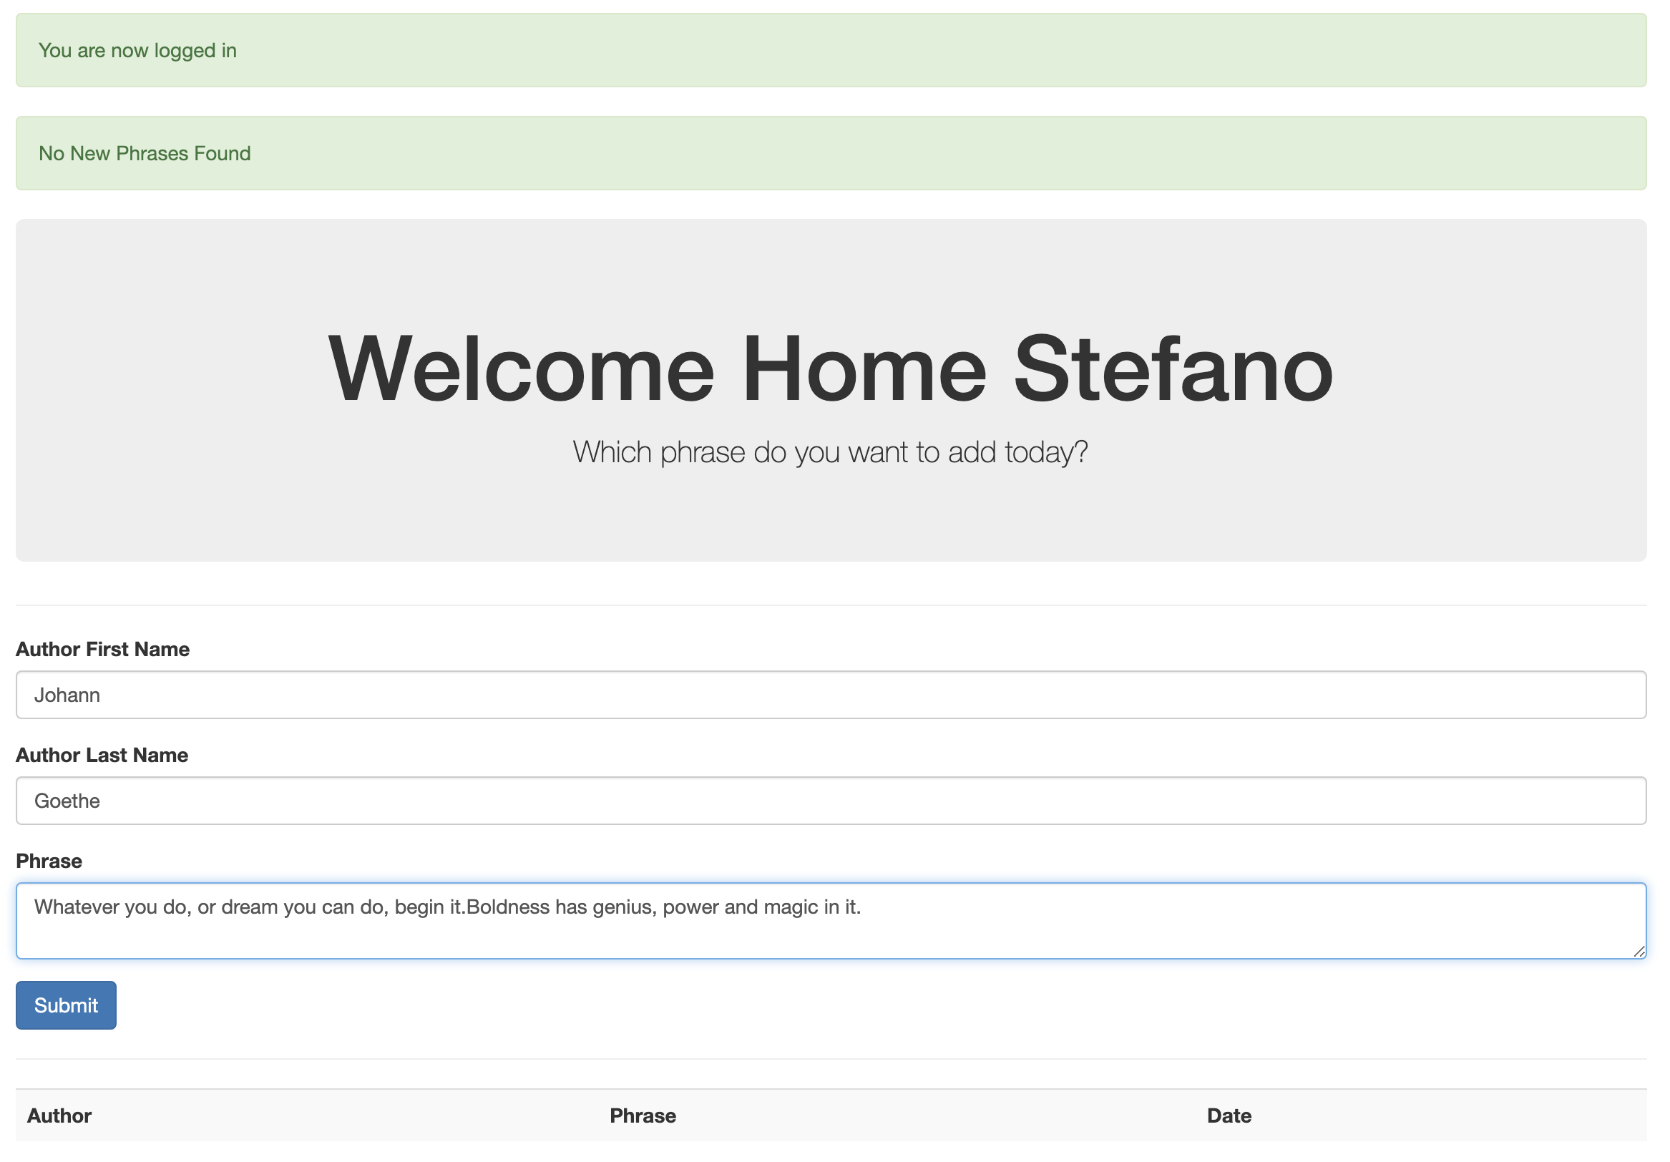
Task: Click inside the Phrase text area
Action: coord(831,921)
